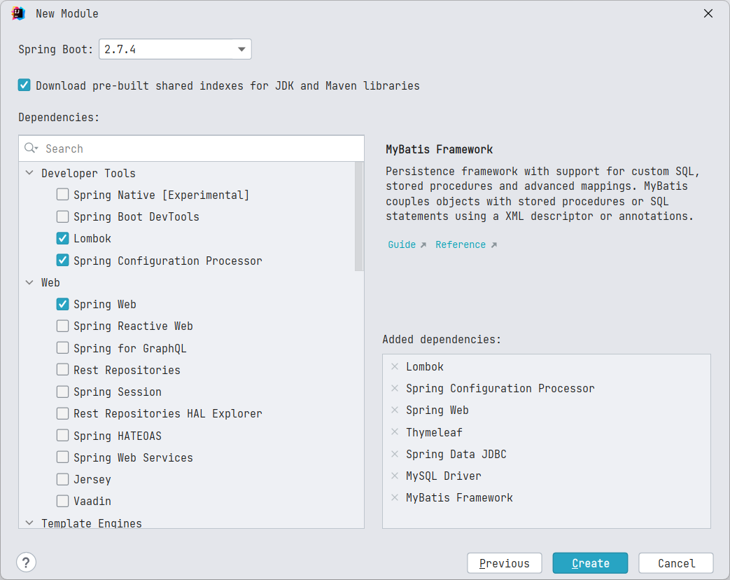Viewport: 730px width, 580px height.
Task: Remove Thymeleaf from added dependencies
Action: tap(395, 432)
